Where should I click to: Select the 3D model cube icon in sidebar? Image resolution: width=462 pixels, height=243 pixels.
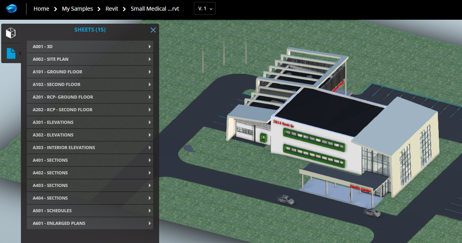pos(11,33)
